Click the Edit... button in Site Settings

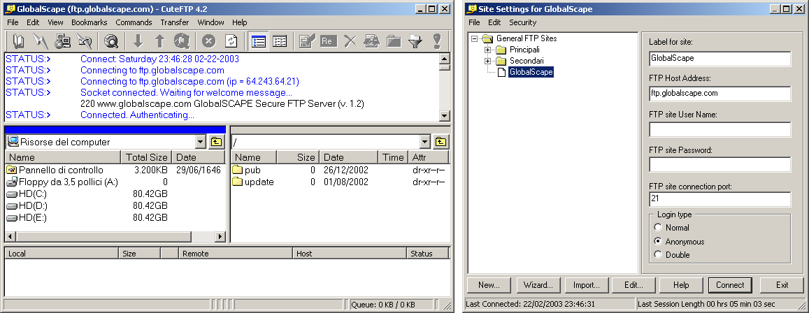pyautogui.click(x=633, y=284)
